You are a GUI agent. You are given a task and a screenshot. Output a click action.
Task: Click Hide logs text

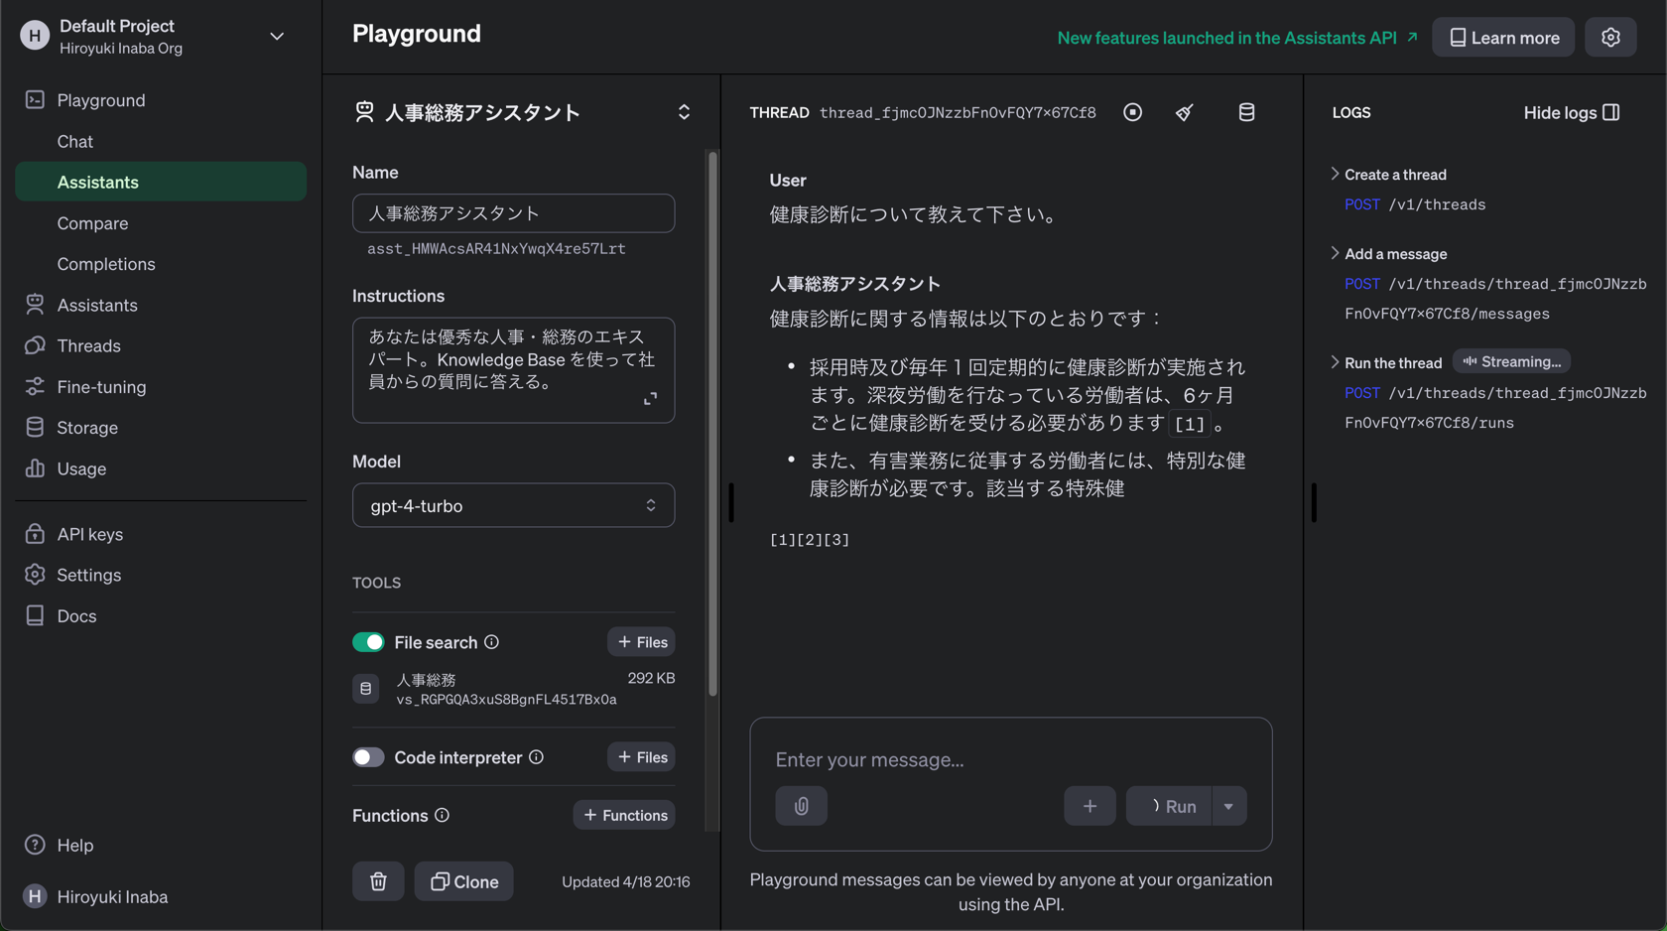pyautogui.click(x=1560, y=112)
